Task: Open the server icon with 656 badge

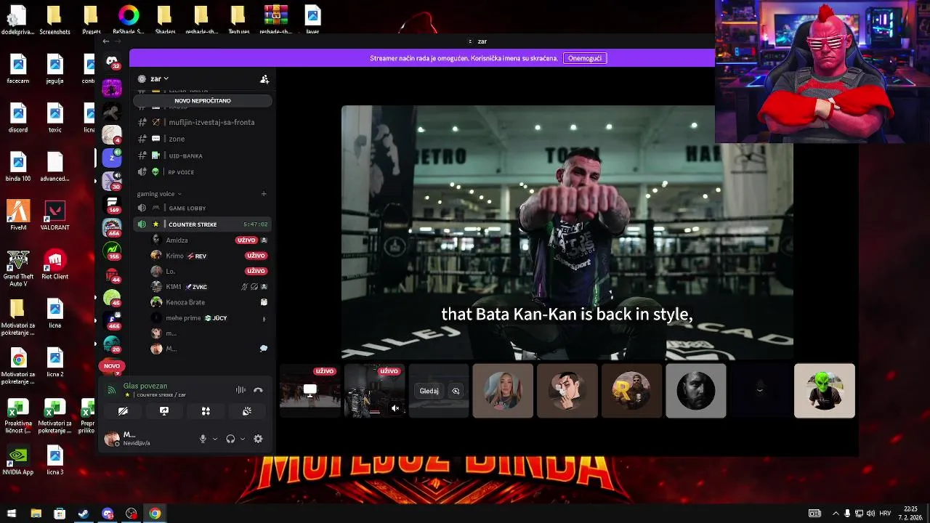Action: click(x=112, y=227)
